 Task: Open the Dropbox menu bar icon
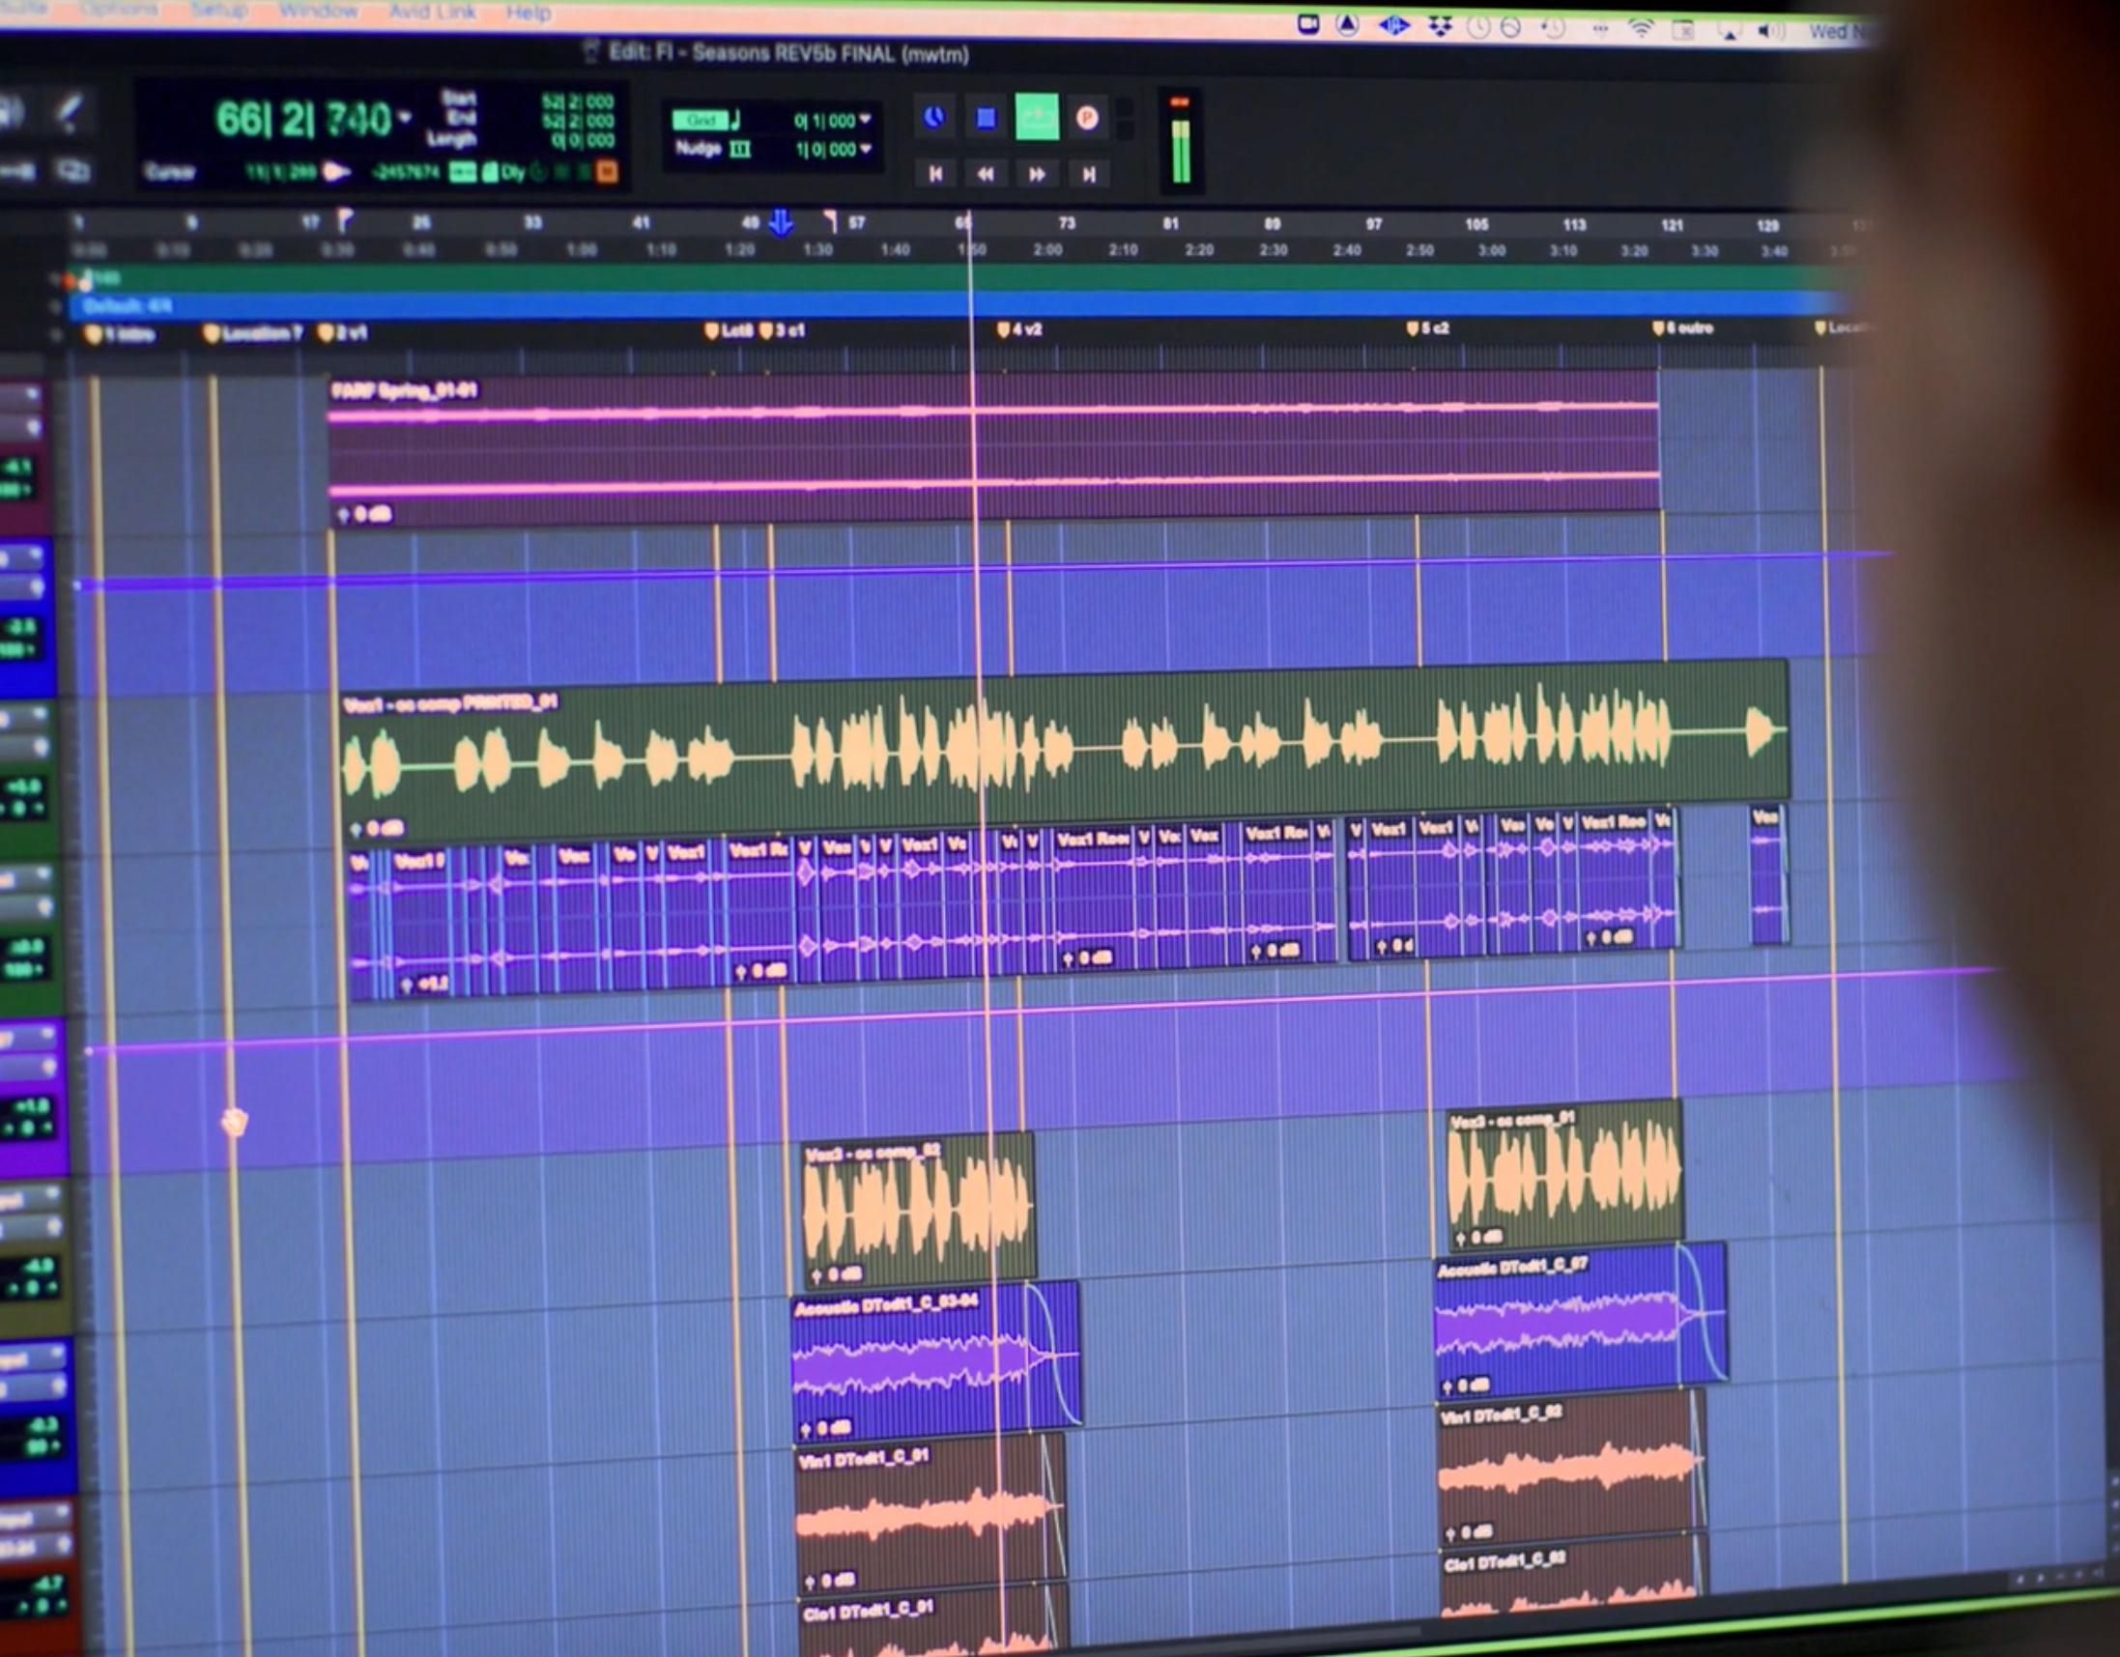(1440, 26)
